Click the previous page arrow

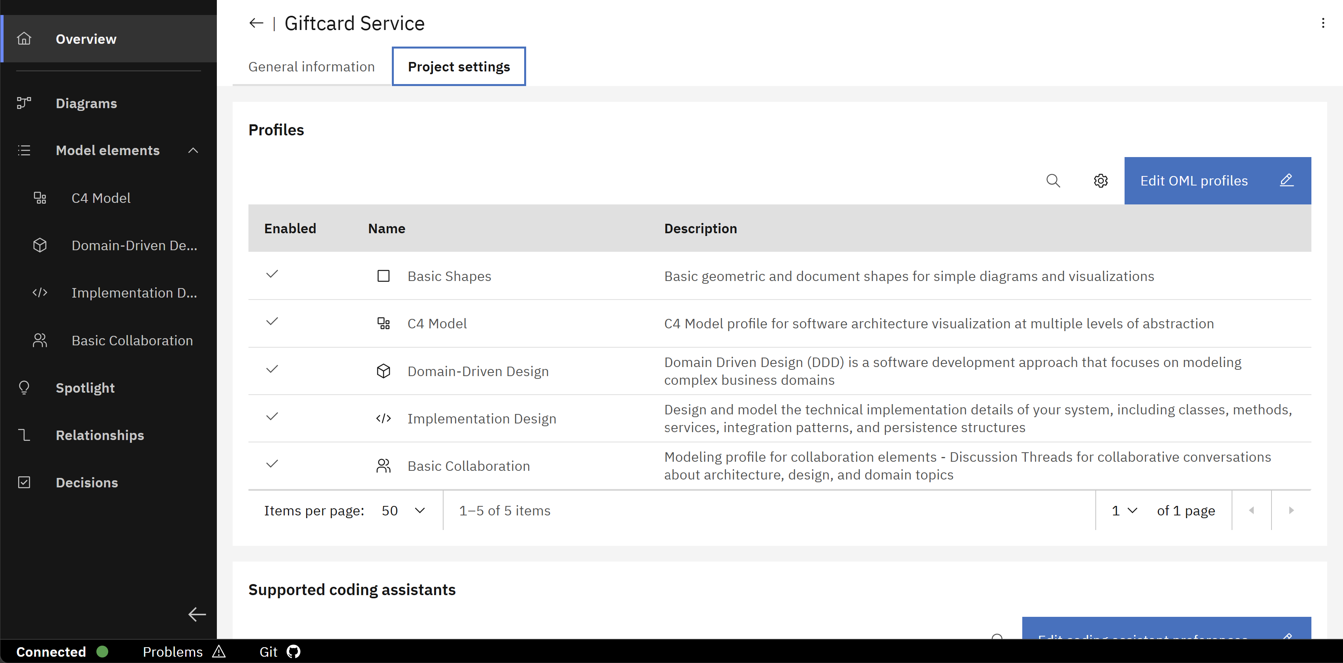point(1251,510)
